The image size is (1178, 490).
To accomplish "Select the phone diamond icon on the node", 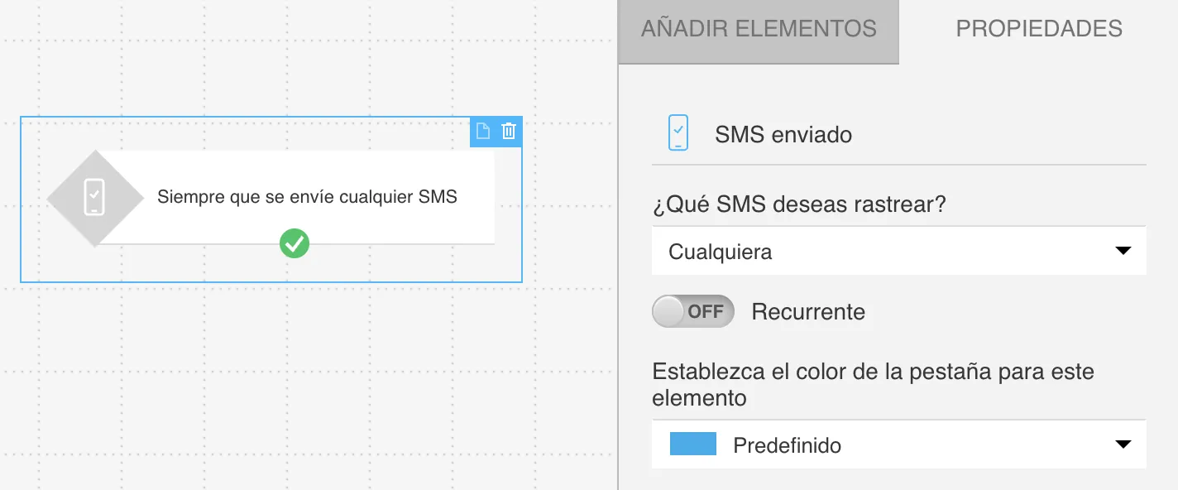I will pyautogui.click(x=95, y=198).
